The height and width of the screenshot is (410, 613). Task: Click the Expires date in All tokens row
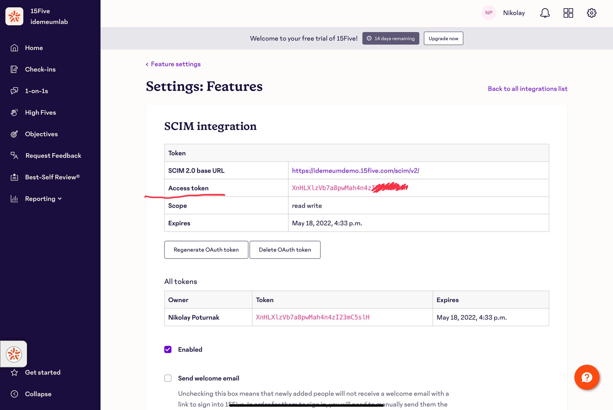pyautogui.click(x=472, y=317)
